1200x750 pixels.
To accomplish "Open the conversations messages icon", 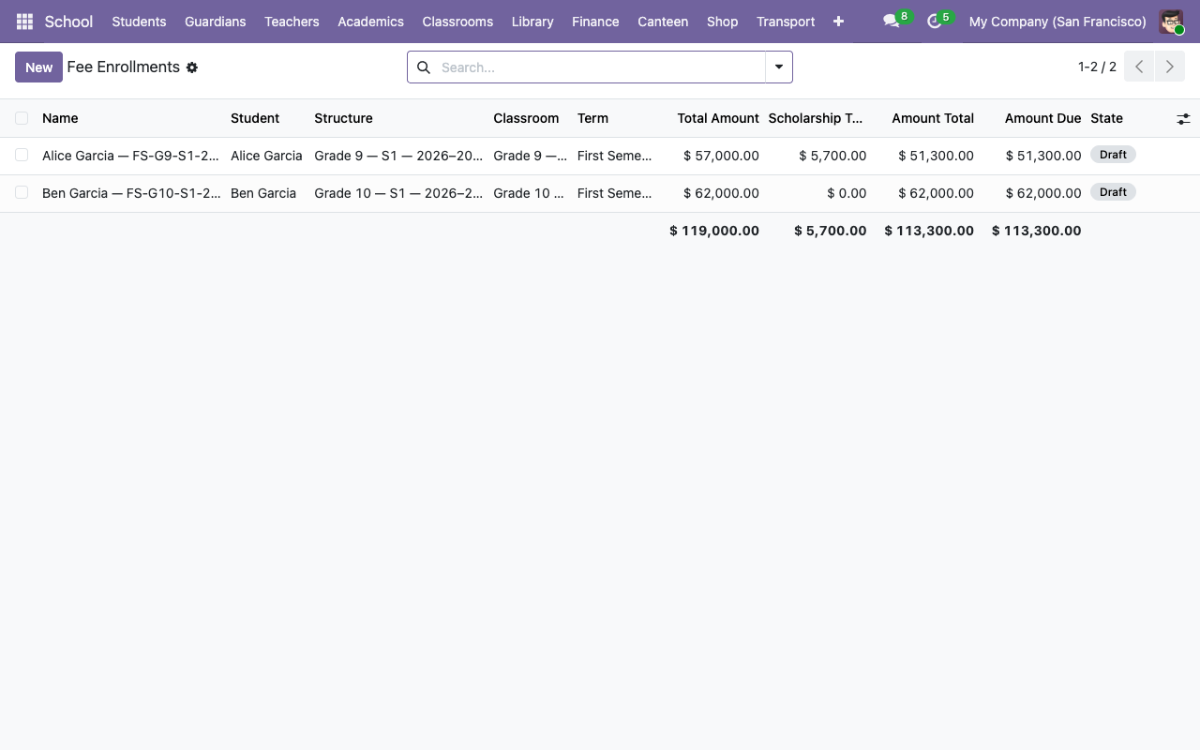I will 892,21.
